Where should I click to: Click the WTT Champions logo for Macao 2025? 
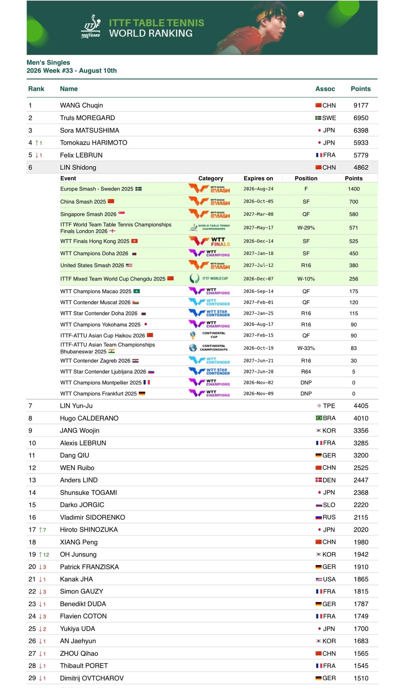pos(209,291)
